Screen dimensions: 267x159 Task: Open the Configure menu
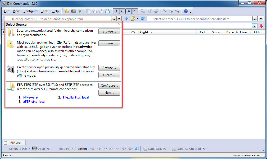30,11
